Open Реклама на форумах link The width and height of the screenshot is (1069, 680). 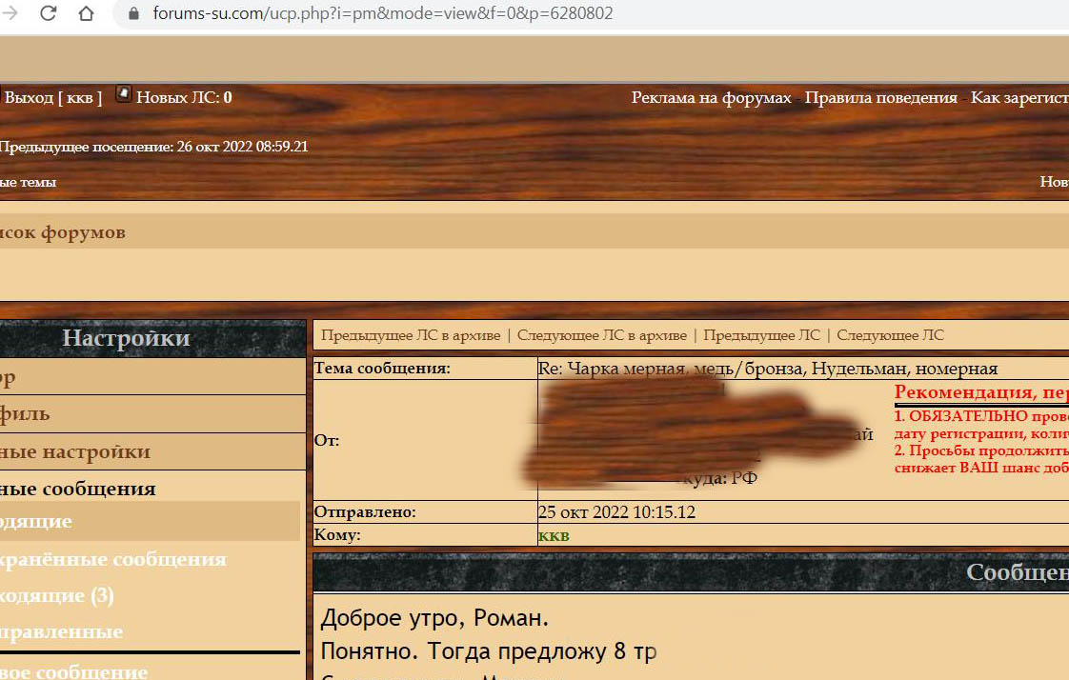pyautogui.click(x=711, y=97)
